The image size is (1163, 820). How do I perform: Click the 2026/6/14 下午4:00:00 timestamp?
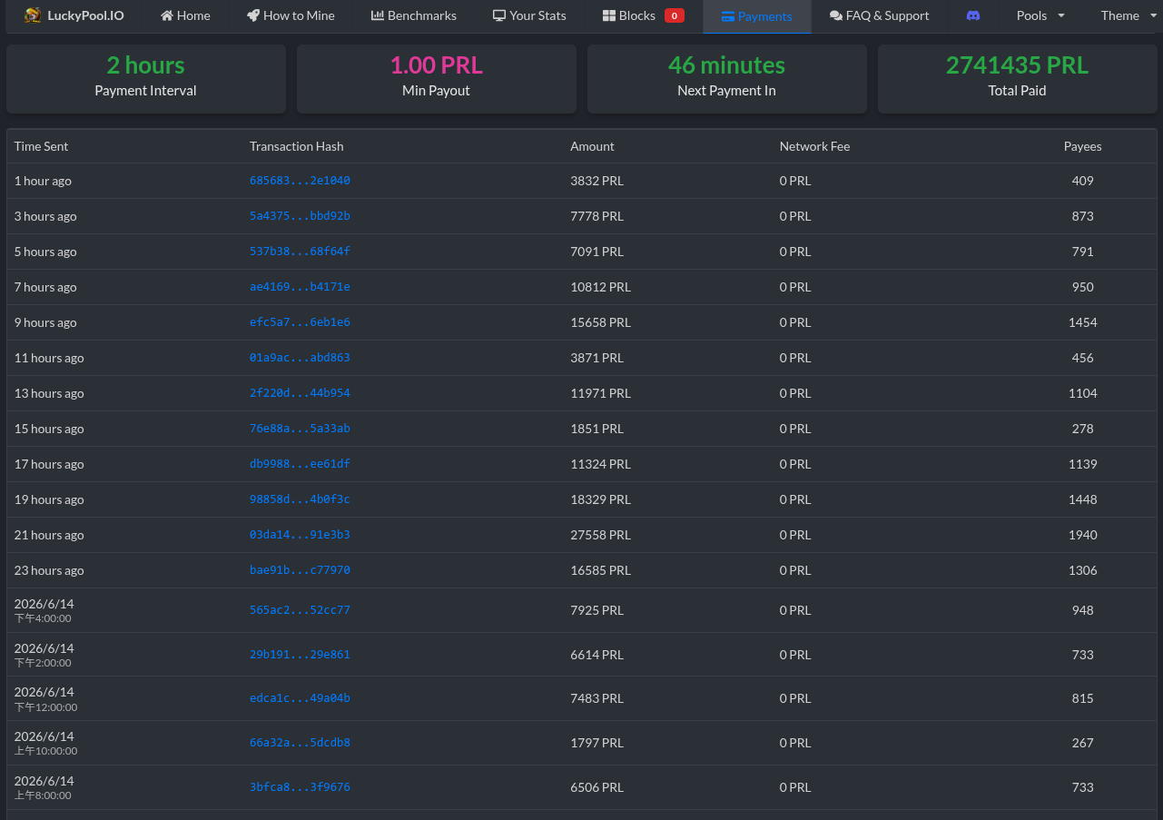click(44, 610)
